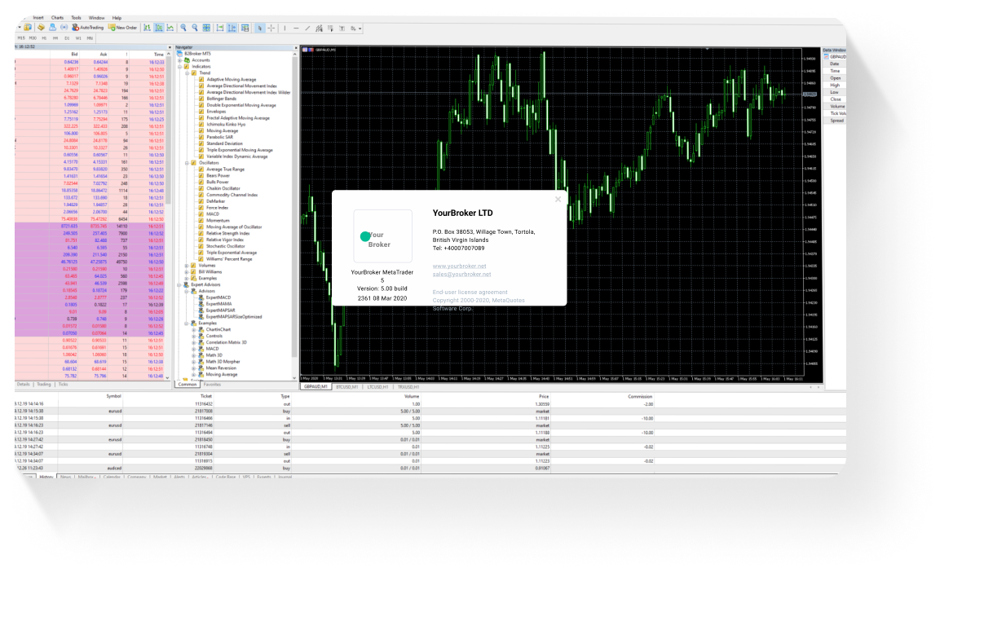Click the tile windows grid icon
This screenshot has height=625, width=1006.
206,28
